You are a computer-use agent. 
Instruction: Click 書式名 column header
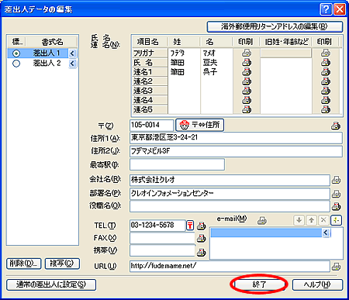pyautogui.click(x=52, y=42)
